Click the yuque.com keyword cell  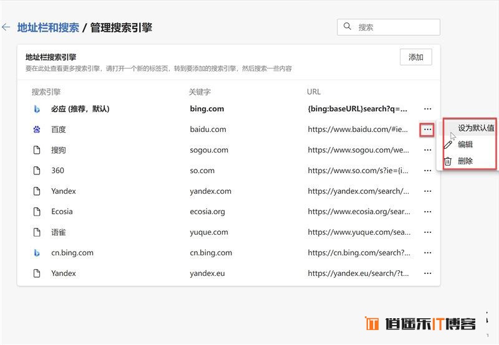(x=209, y=232)
